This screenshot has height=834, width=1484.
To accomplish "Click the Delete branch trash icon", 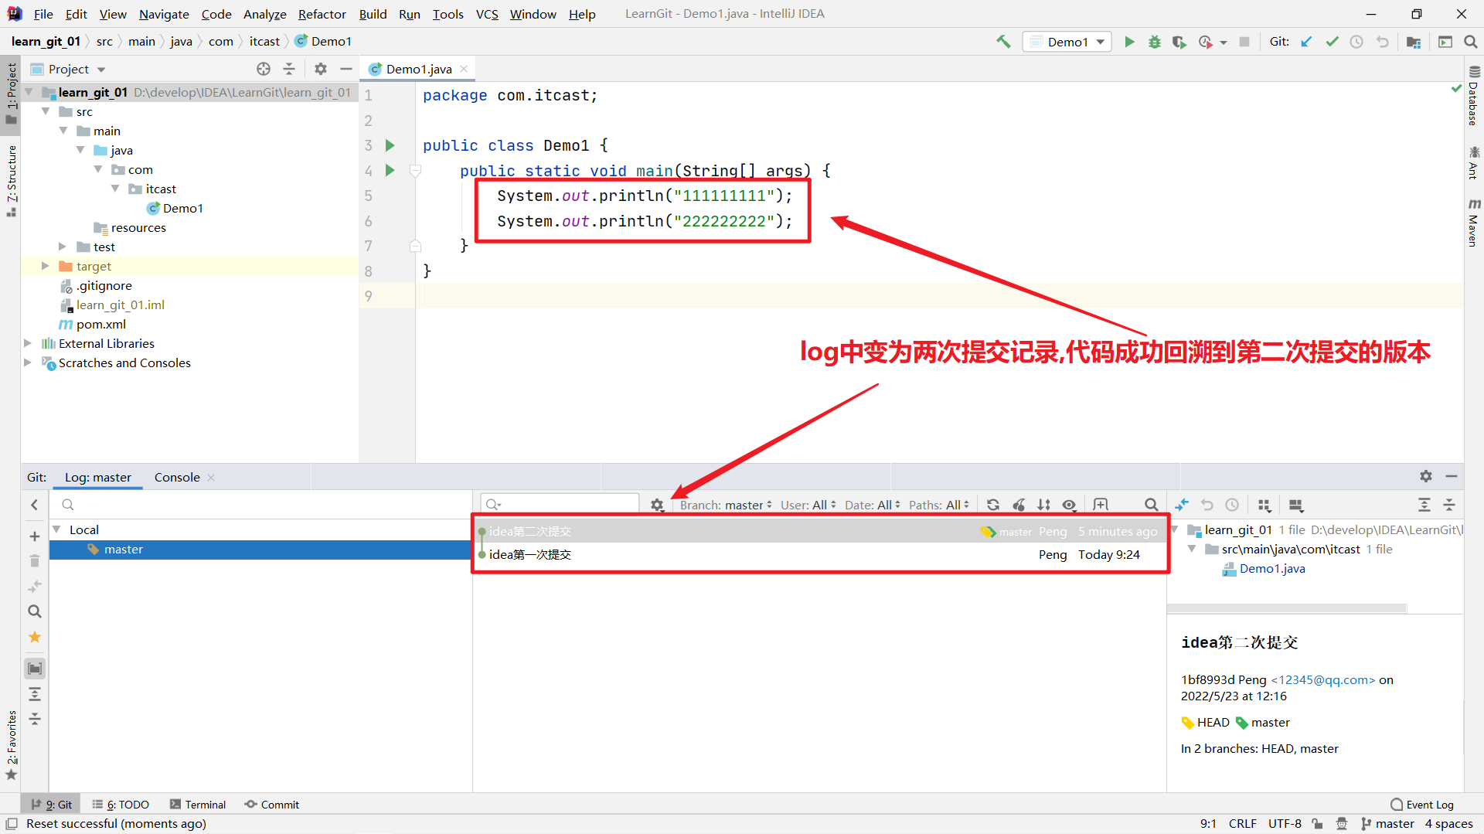I will point(35,561).
